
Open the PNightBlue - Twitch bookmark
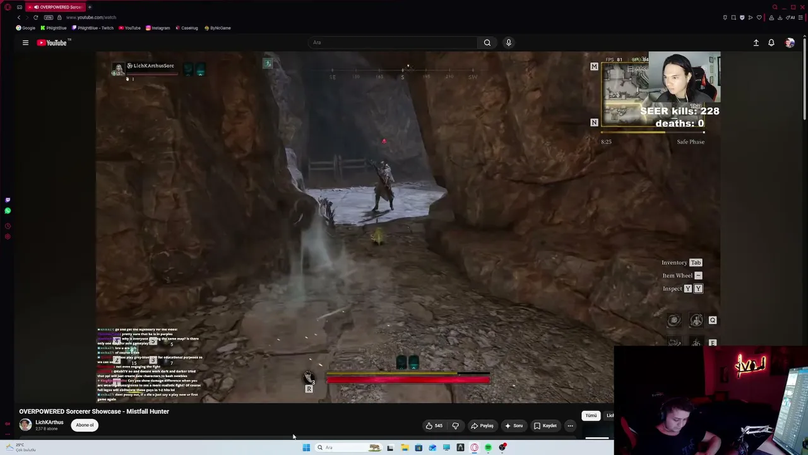click(x=93, y=28)
